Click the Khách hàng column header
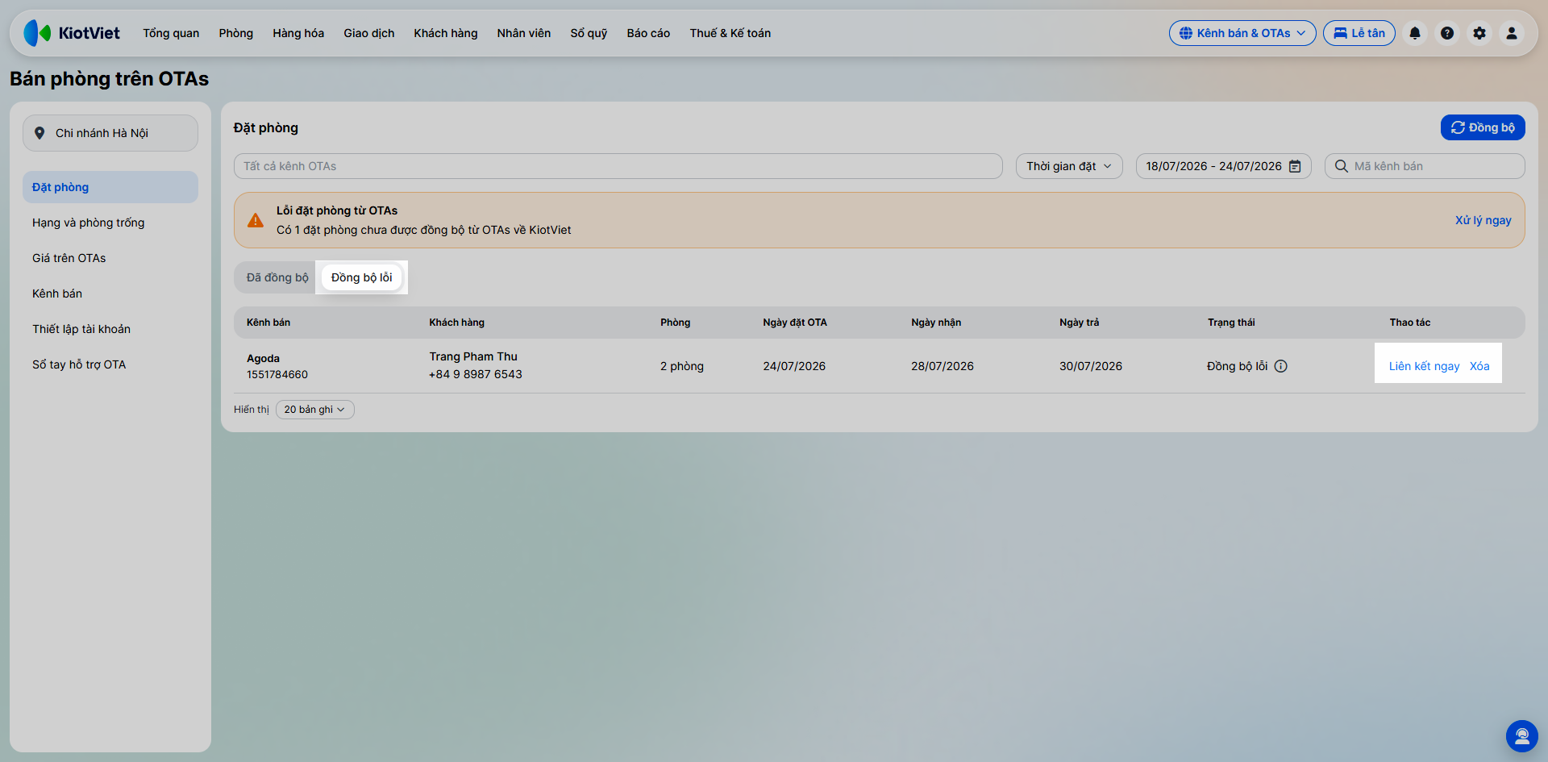This screenshot has width=1548, height=762. (456, 323)
